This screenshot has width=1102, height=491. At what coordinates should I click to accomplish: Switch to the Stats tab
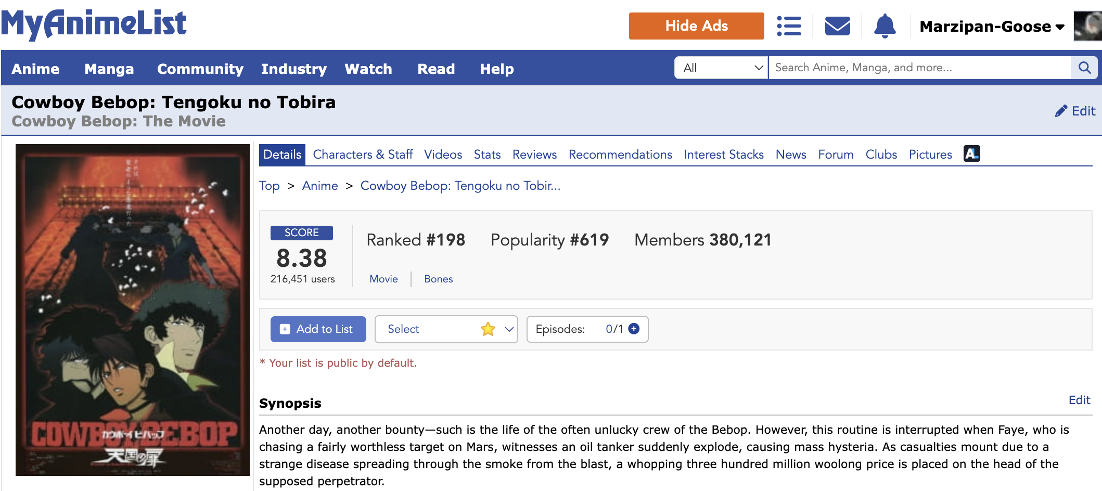(x=487, y=154)
